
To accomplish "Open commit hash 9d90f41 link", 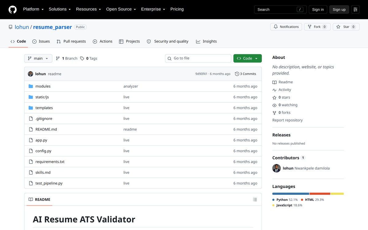I will (x=201, y=74).
